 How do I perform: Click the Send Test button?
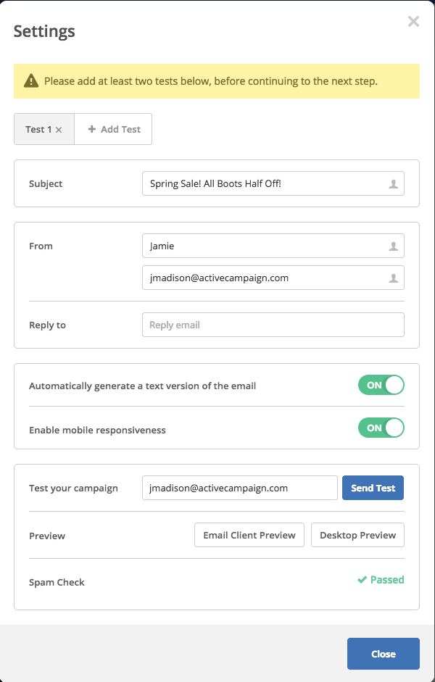coord(373,488)
